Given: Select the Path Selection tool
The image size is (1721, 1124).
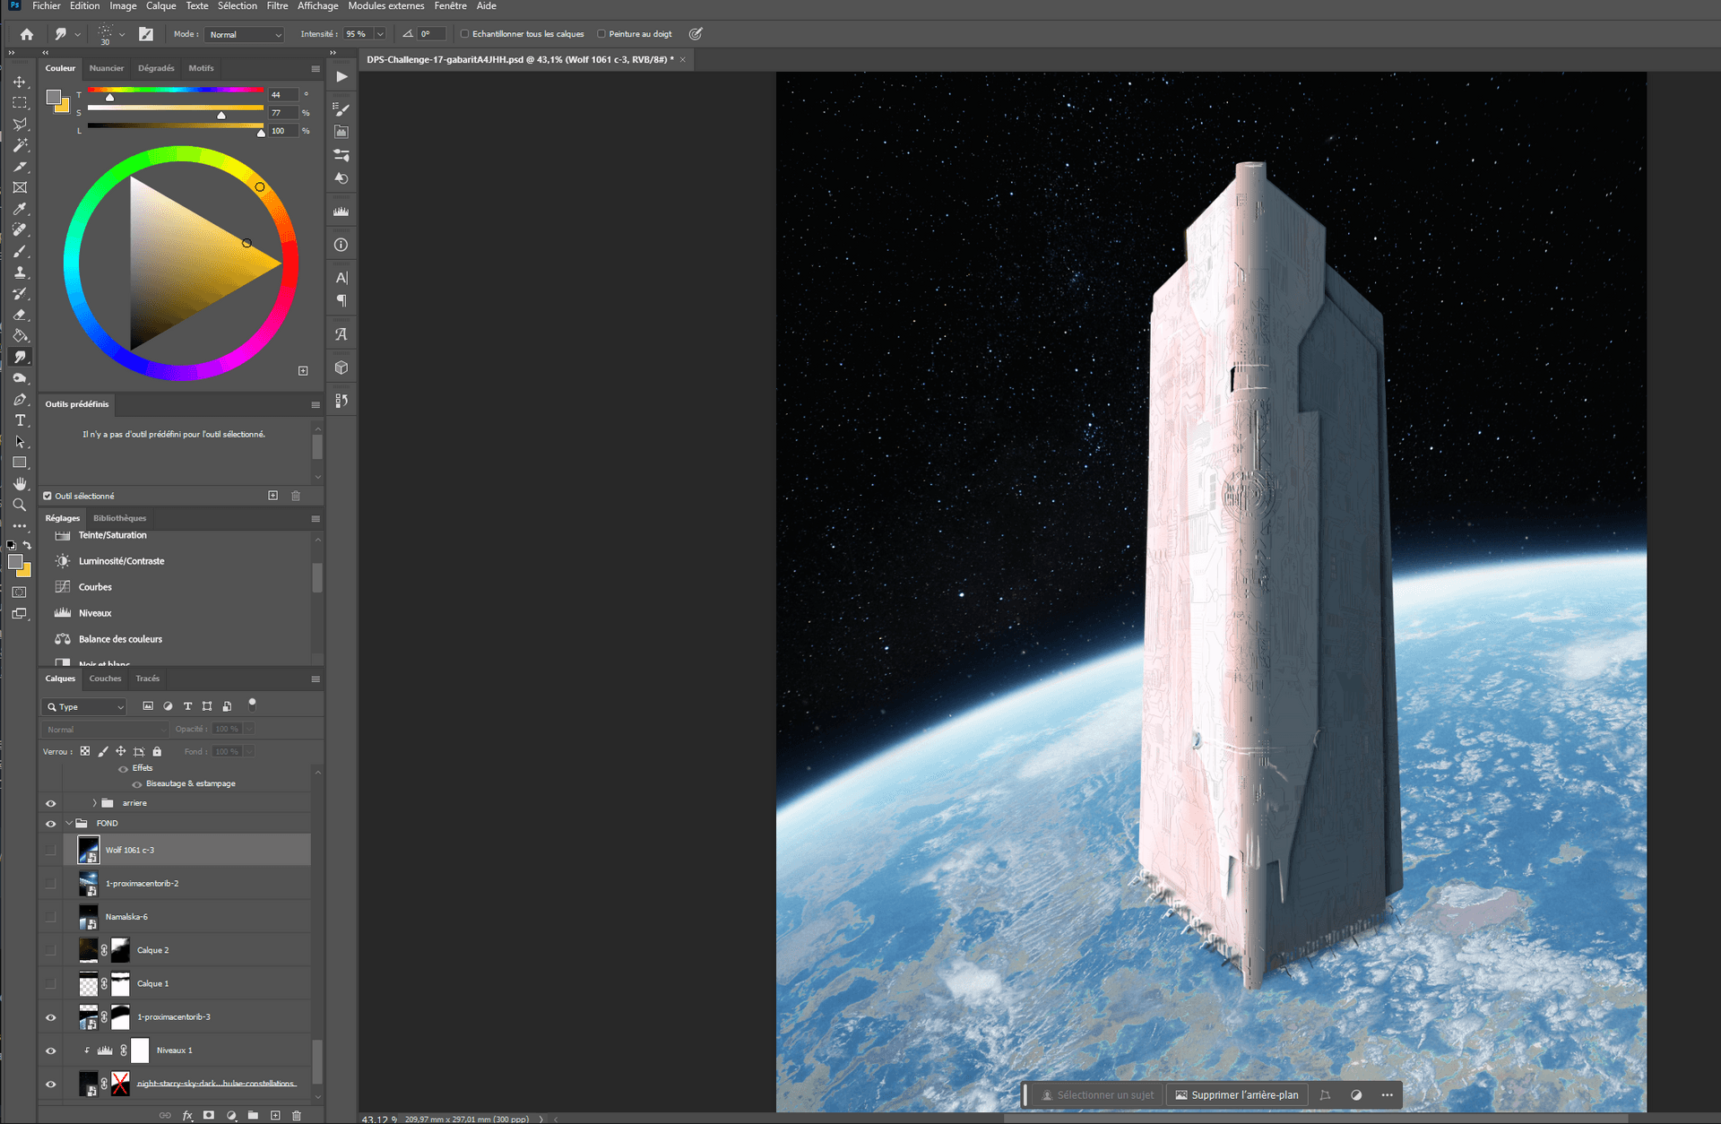Looking at the screenshot, I should point(20,442).
